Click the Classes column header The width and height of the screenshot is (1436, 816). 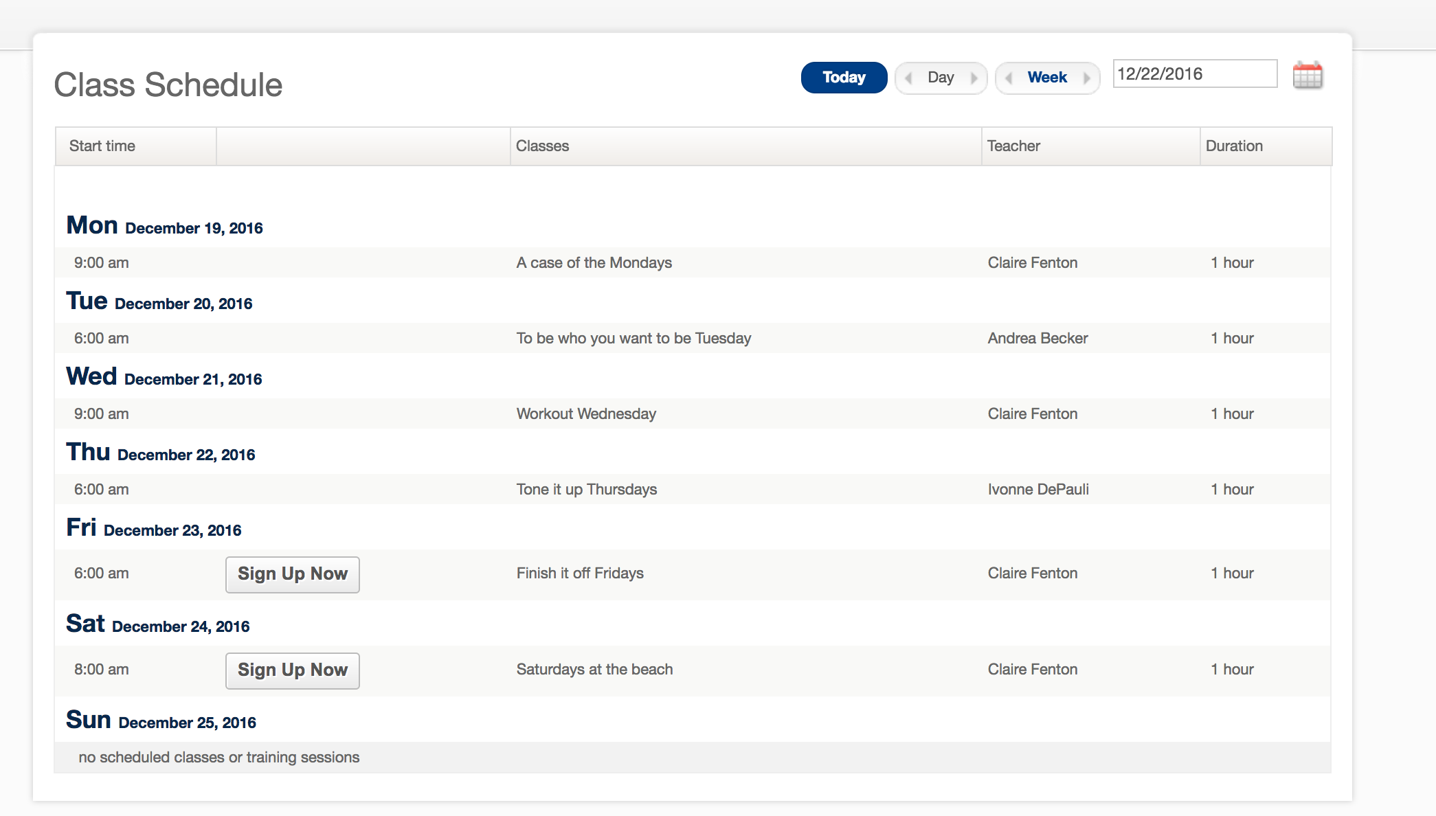click(x=542, y=146)
